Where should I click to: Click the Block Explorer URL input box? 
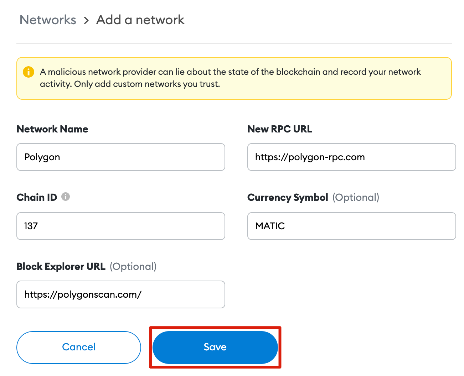point(120,294)
